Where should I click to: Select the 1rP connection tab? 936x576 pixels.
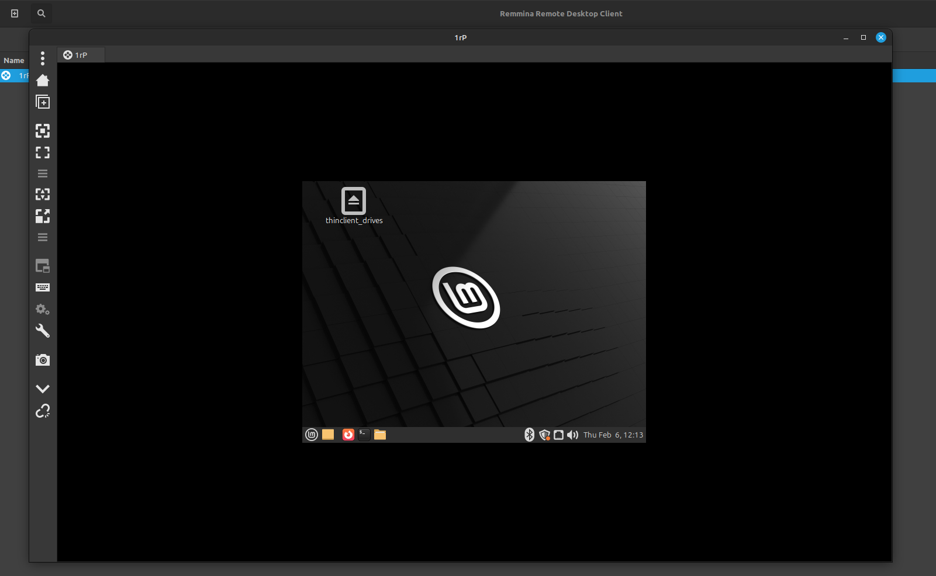point(81,55)
